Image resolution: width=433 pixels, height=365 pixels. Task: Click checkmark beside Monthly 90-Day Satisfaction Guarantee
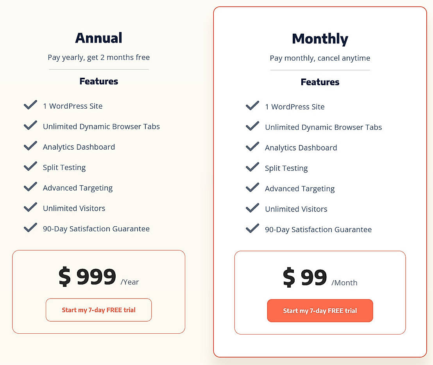[252, 228]
